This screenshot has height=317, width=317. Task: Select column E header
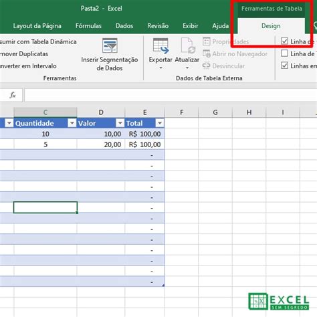coord(145,112)
